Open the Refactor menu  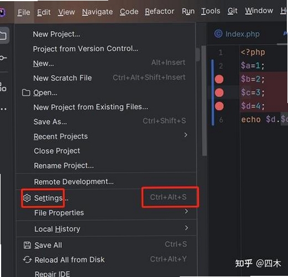[x=159, y=12]
